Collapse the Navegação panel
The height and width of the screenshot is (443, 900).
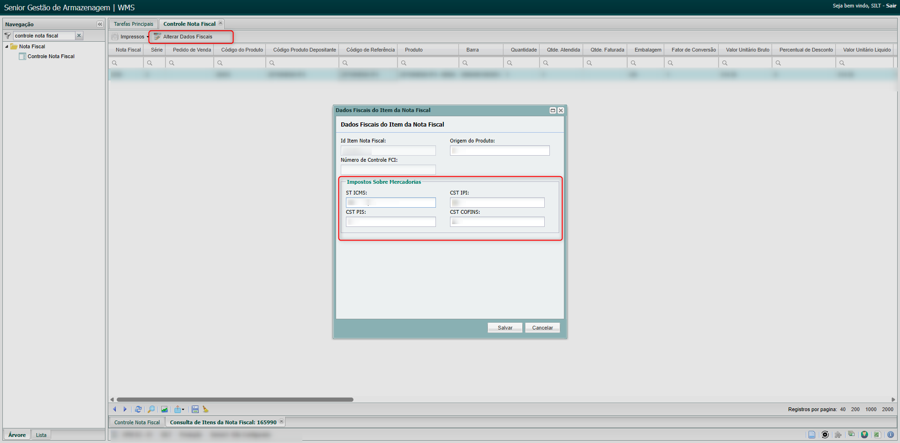pyautogui.click(x=100, y=24)
